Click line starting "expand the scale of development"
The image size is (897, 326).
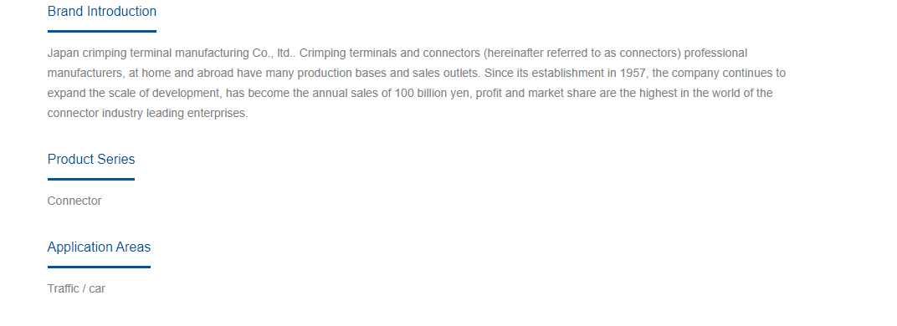click(x=410, y=94)
